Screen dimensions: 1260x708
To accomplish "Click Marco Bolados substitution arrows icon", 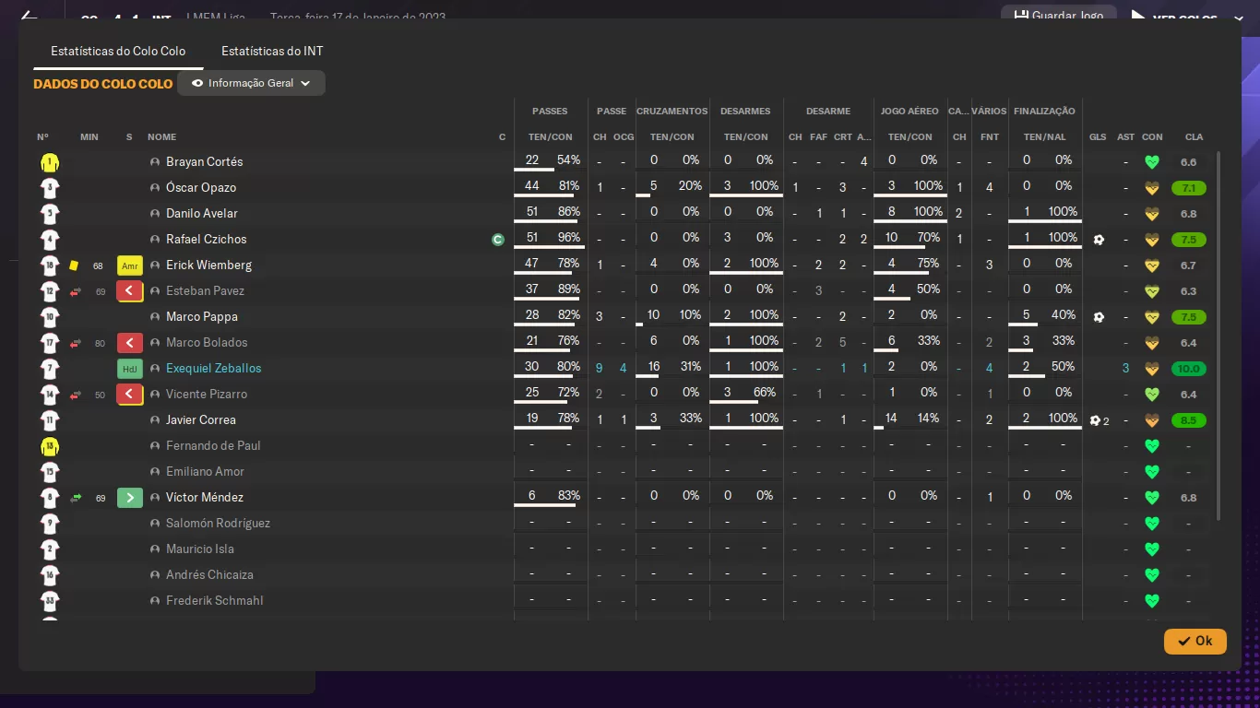I will (x=76, y=344).
